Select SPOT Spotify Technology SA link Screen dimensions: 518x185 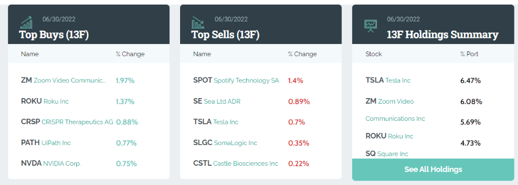click(x=236, y=80)
